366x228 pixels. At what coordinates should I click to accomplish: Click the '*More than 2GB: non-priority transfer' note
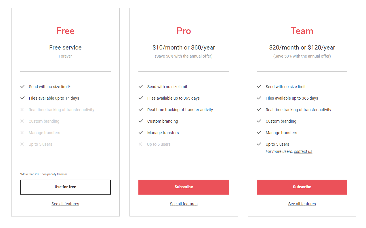43,174
